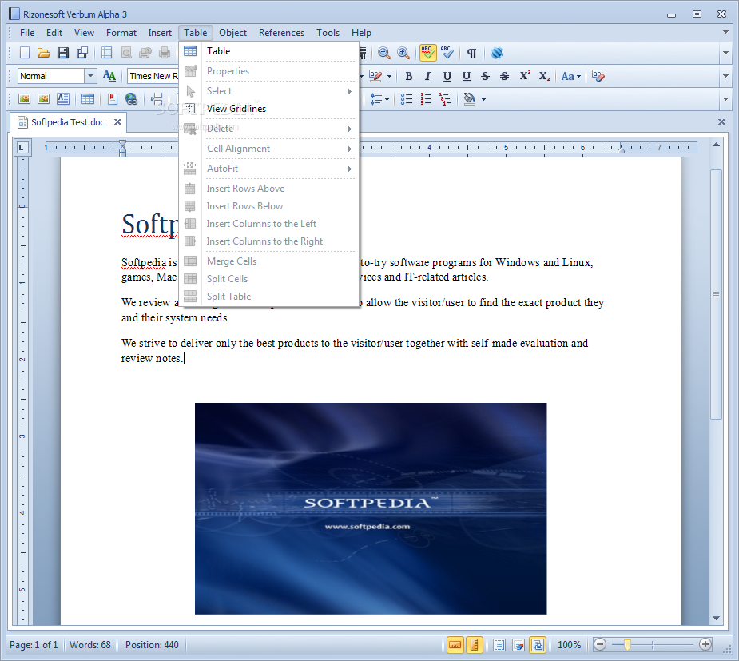Click the blue globe icon
Viewport: 739px width, 661px height.
[497, 53]
